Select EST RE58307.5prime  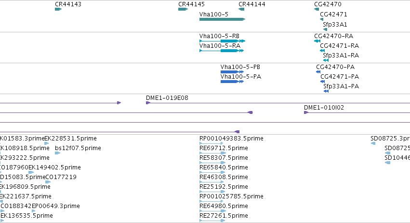[x=212, y=163]
